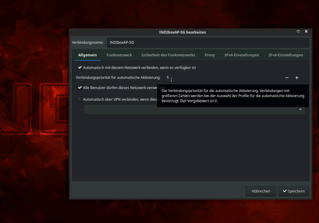319x223 pixels.
Task: Maximize the connection editor window
Action: (x=298, y=31)
